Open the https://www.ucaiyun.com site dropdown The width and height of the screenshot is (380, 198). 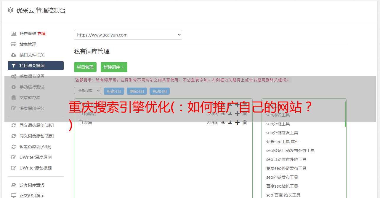point(128,35)
